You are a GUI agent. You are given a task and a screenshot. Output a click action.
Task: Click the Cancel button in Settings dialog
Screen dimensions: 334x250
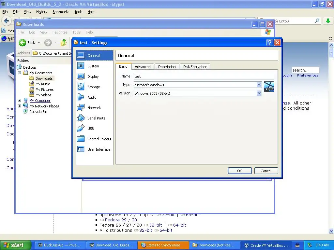[266, 171]
